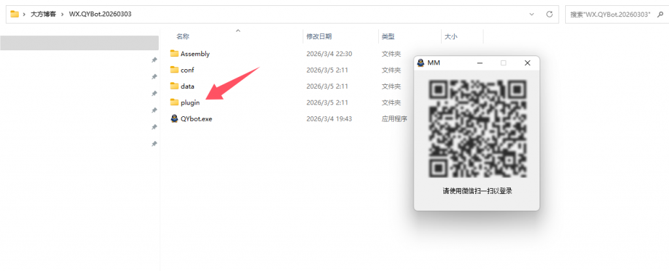Click the date 2026/3/4 22:30
This screenshot has width=669, height=271.
pyautogui.click(x=329, y=54)
